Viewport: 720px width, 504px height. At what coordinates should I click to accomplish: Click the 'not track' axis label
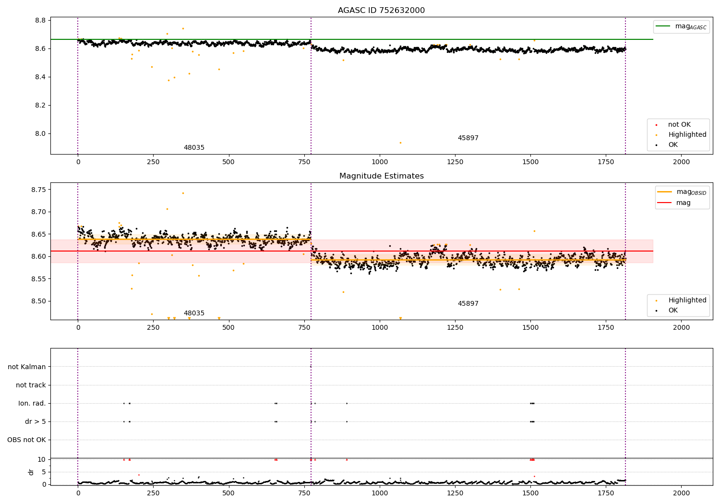(x=31, y=385)
